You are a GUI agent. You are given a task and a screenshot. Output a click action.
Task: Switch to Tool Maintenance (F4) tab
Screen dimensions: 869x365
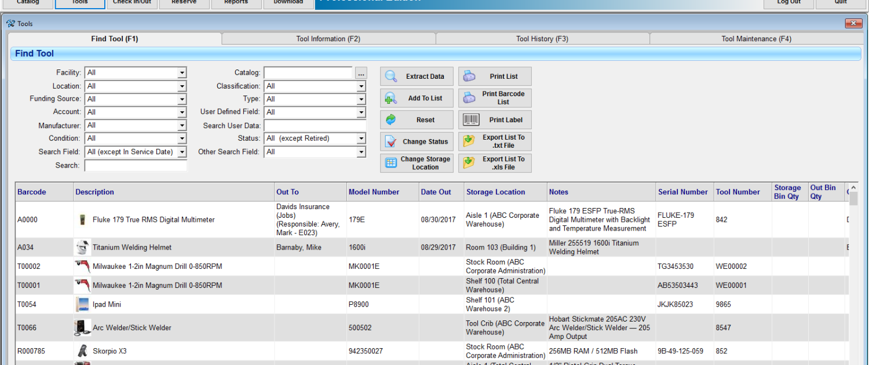pos(756,39)
